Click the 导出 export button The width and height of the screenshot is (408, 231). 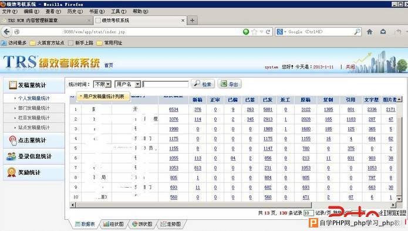230,84
